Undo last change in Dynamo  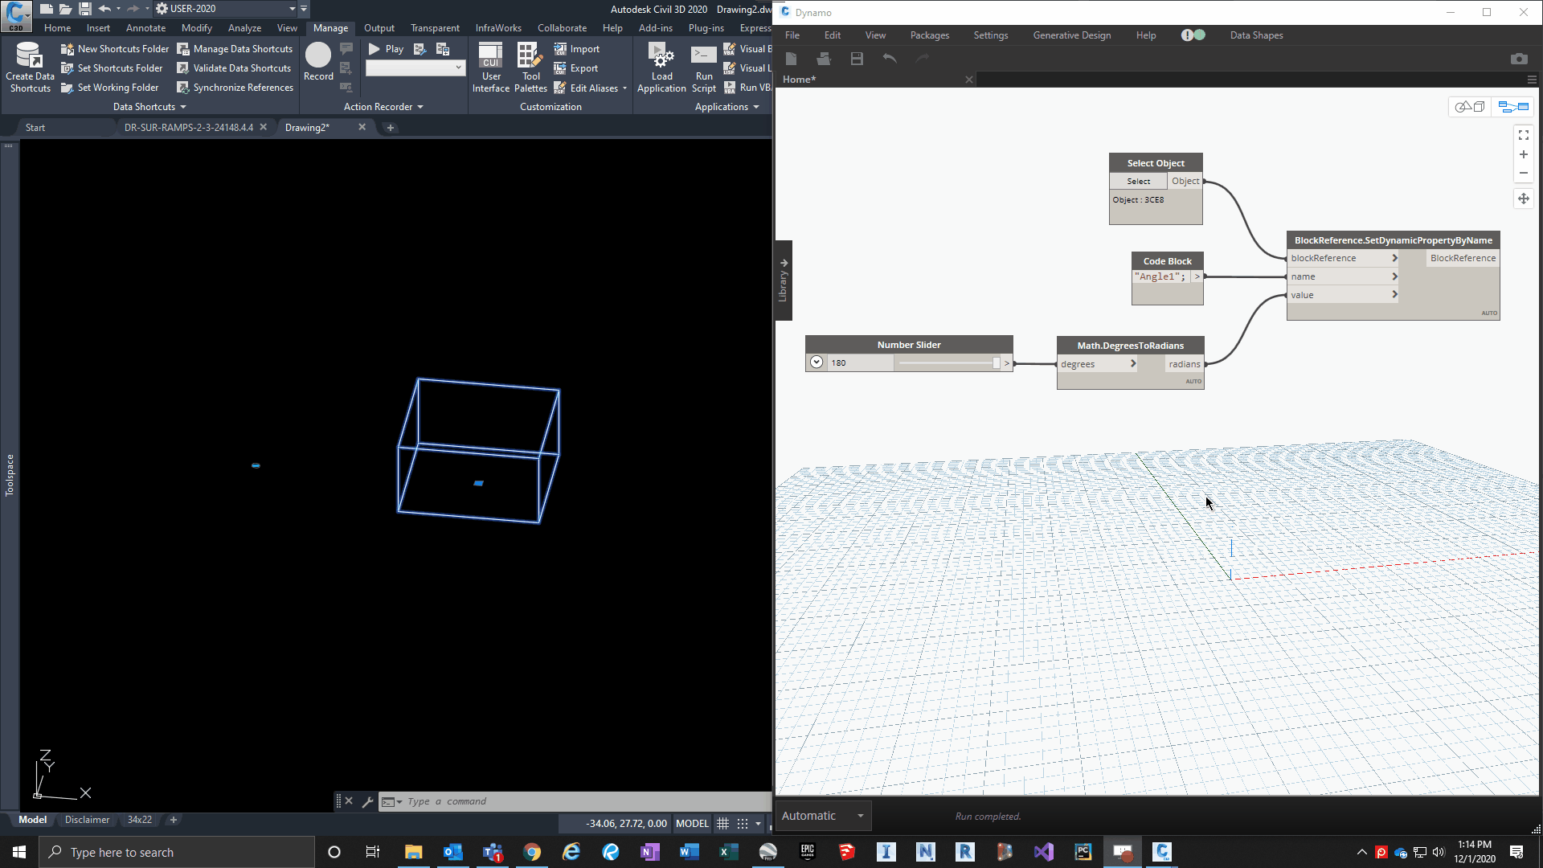(x=890, y=59)
